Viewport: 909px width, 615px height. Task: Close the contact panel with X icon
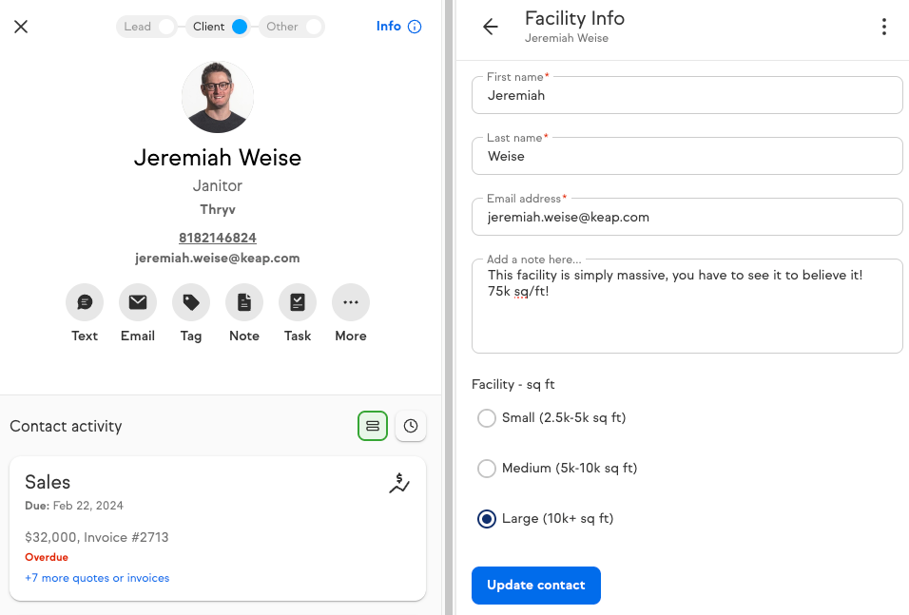(x=21, y=27)
